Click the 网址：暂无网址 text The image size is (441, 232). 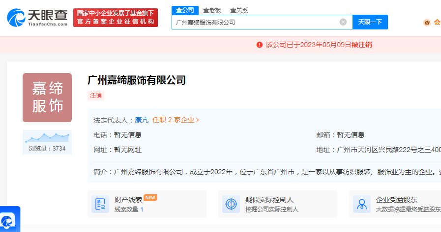point(118,150)
